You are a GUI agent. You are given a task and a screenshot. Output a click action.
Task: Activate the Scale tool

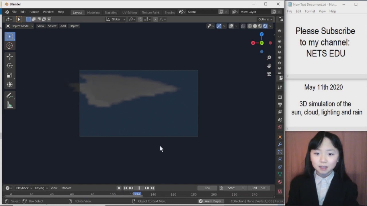10,75
